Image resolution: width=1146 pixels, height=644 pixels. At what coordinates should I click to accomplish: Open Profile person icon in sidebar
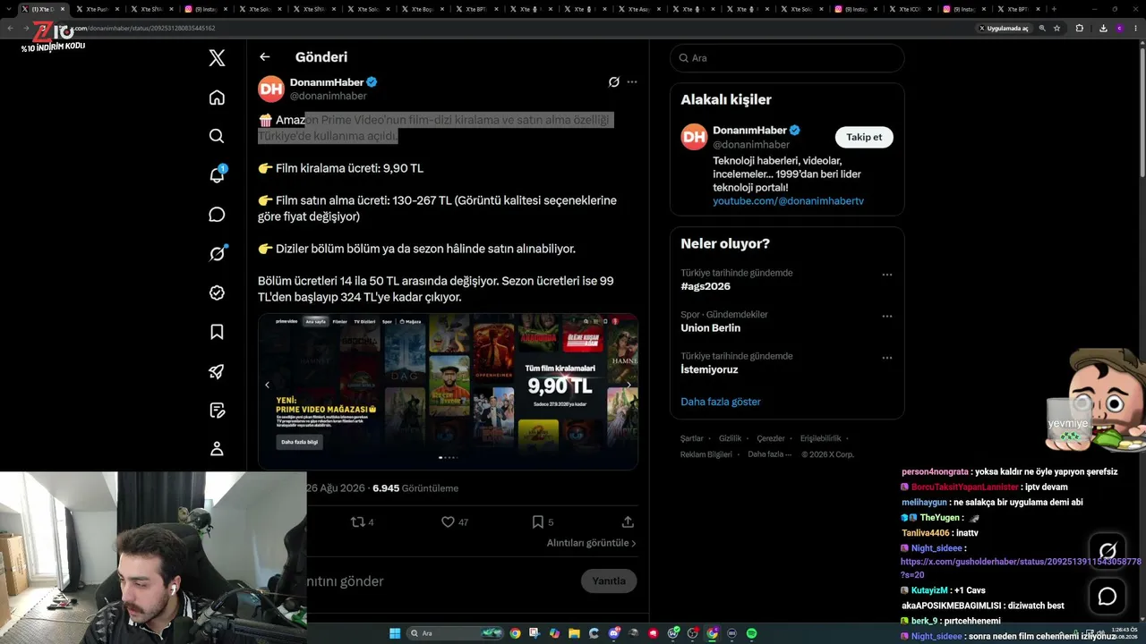pos(217,449)
